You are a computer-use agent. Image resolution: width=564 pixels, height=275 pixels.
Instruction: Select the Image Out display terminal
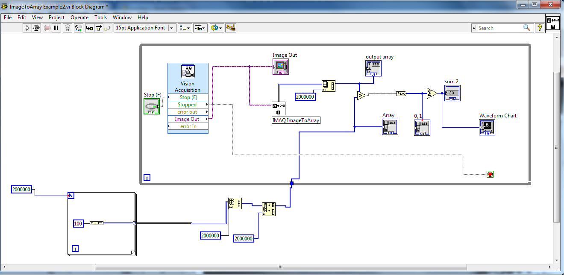280,67
